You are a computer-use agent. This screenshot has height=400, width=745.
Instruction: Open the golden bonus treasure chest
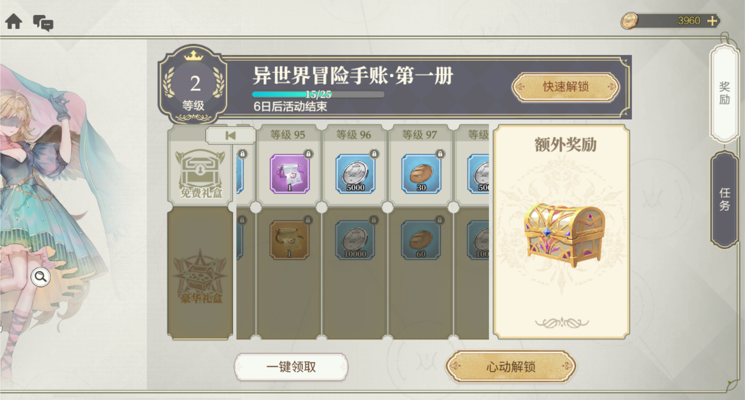[x=564, y=234]
